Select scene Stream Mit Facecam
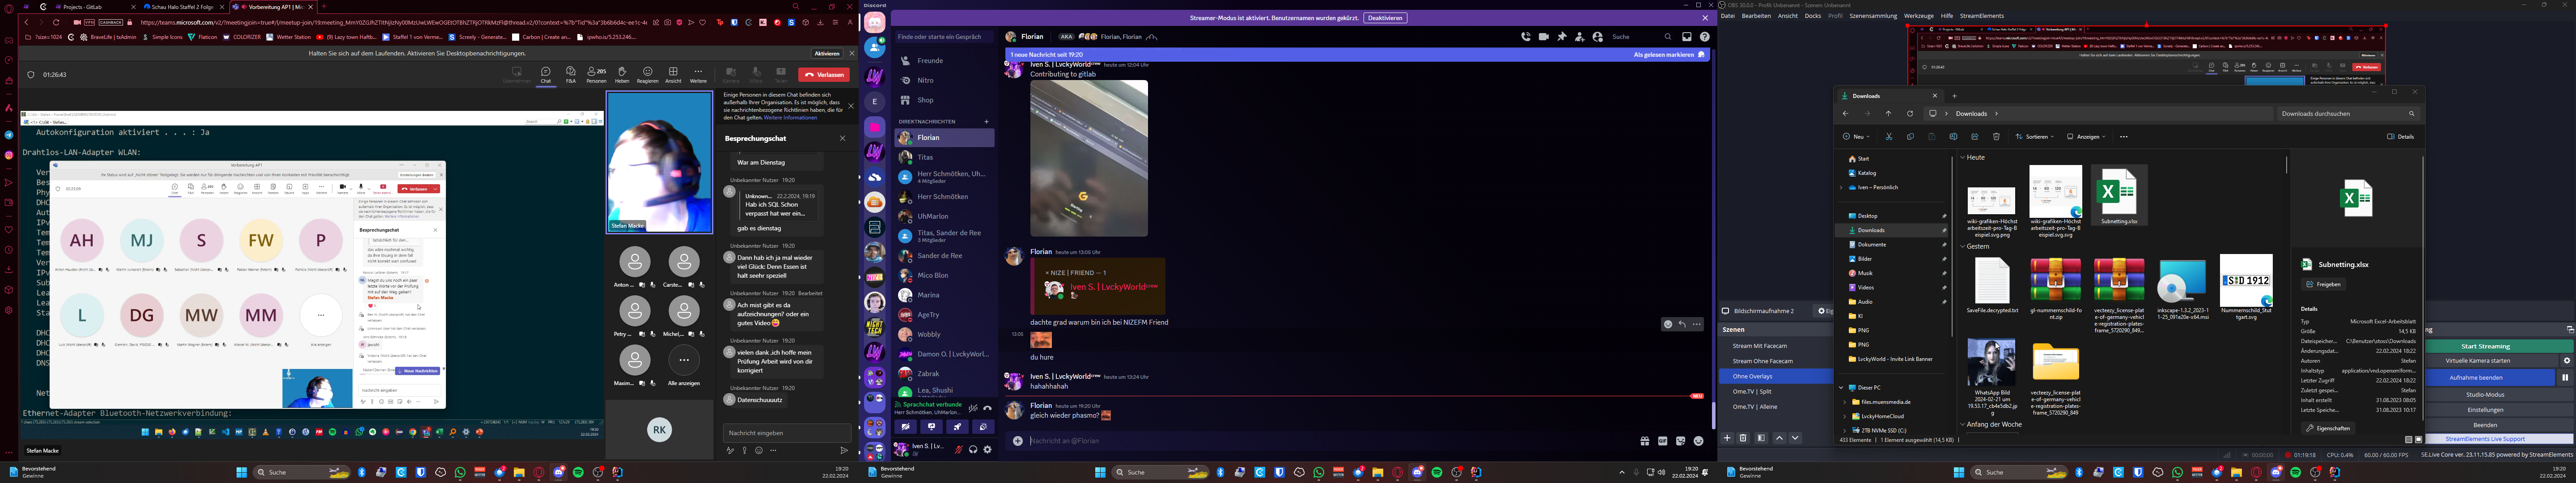2576x483 pixels. [1759, 346]
